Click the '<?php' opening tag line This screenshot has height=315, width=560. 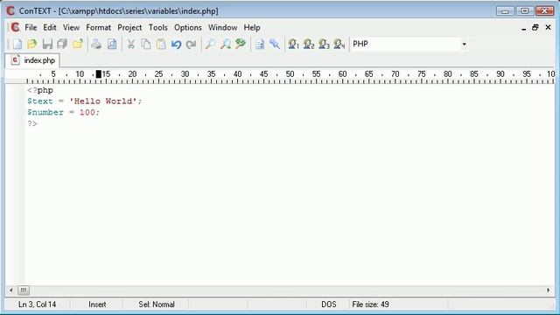pyautogui.click(x=40, y=90)
